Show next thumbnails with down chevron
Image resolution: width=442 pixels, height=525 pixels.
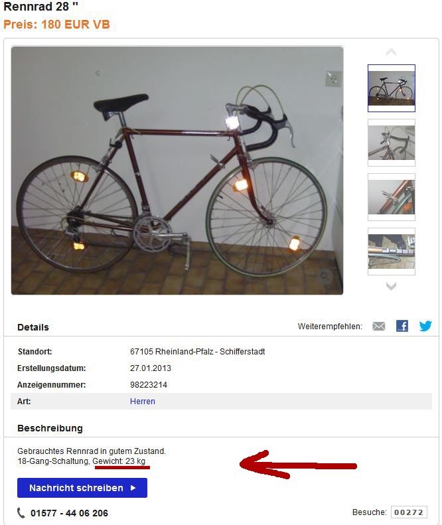(x=391, y=286)
